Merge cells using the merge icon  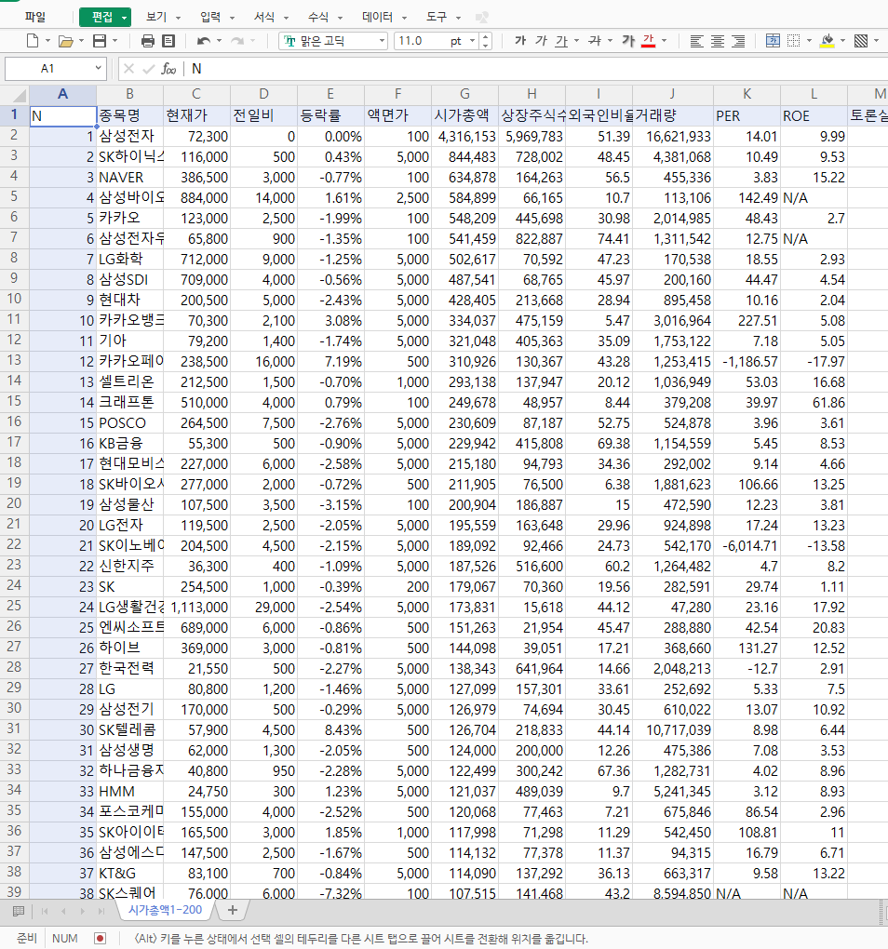[773, 41]
